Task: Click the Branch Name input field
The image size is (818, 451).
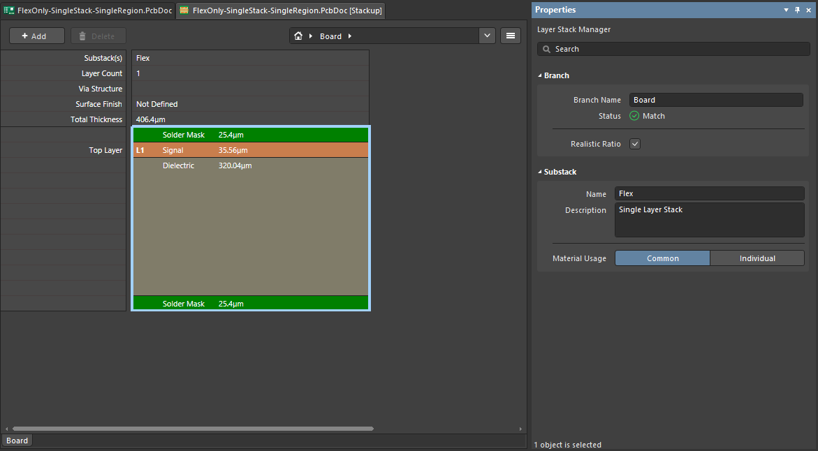Action: click(x=716, y=100)
